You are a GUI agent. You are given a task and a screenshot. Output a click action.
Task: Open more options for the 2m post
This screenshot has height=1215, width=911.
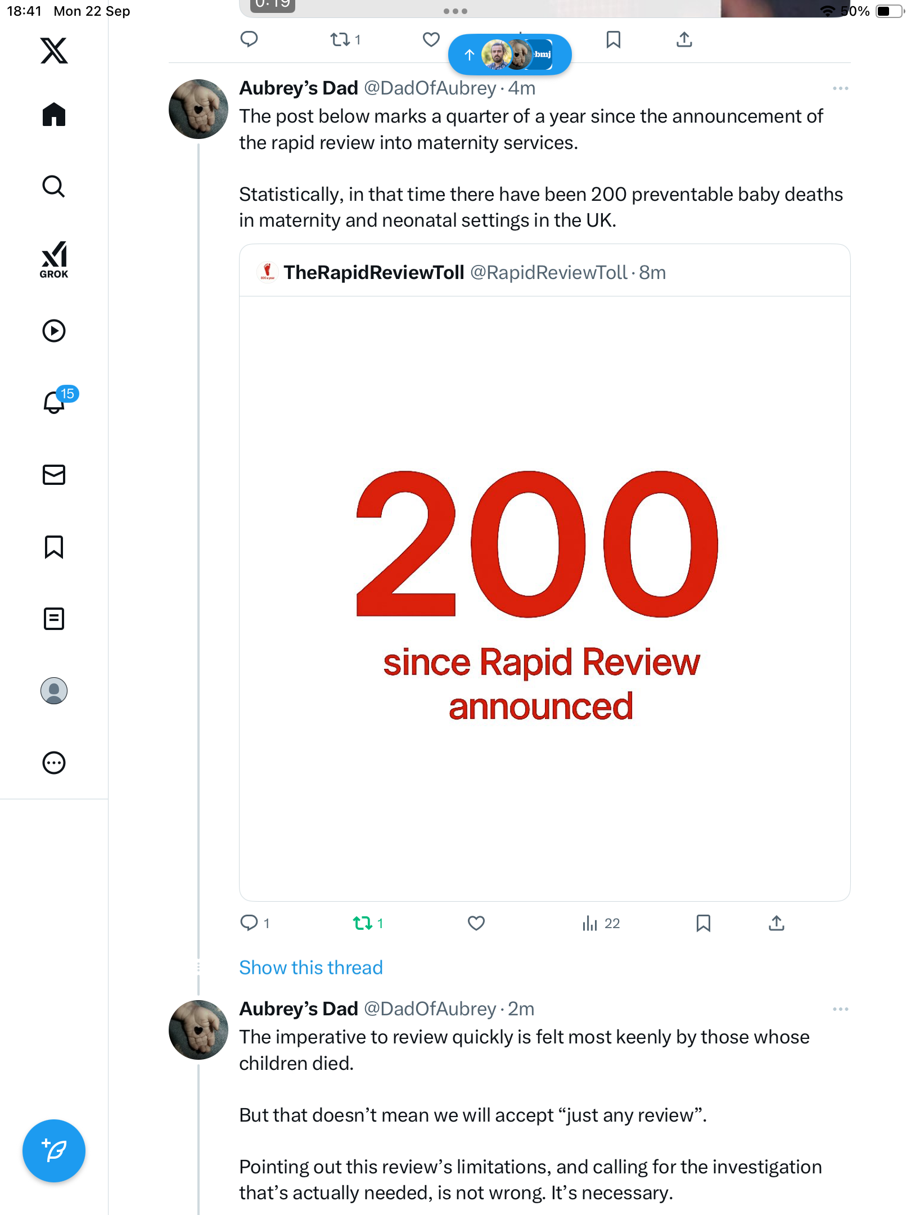coord(840,1009)
